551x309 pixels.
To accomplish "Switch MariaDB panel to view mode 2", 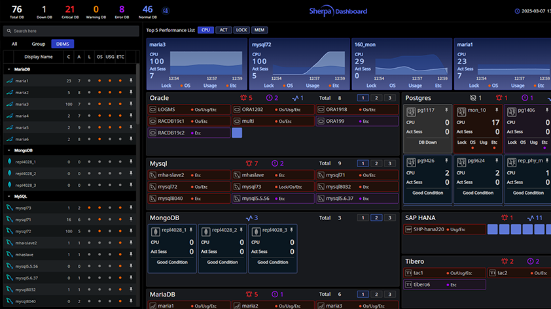I will point(376,294).
